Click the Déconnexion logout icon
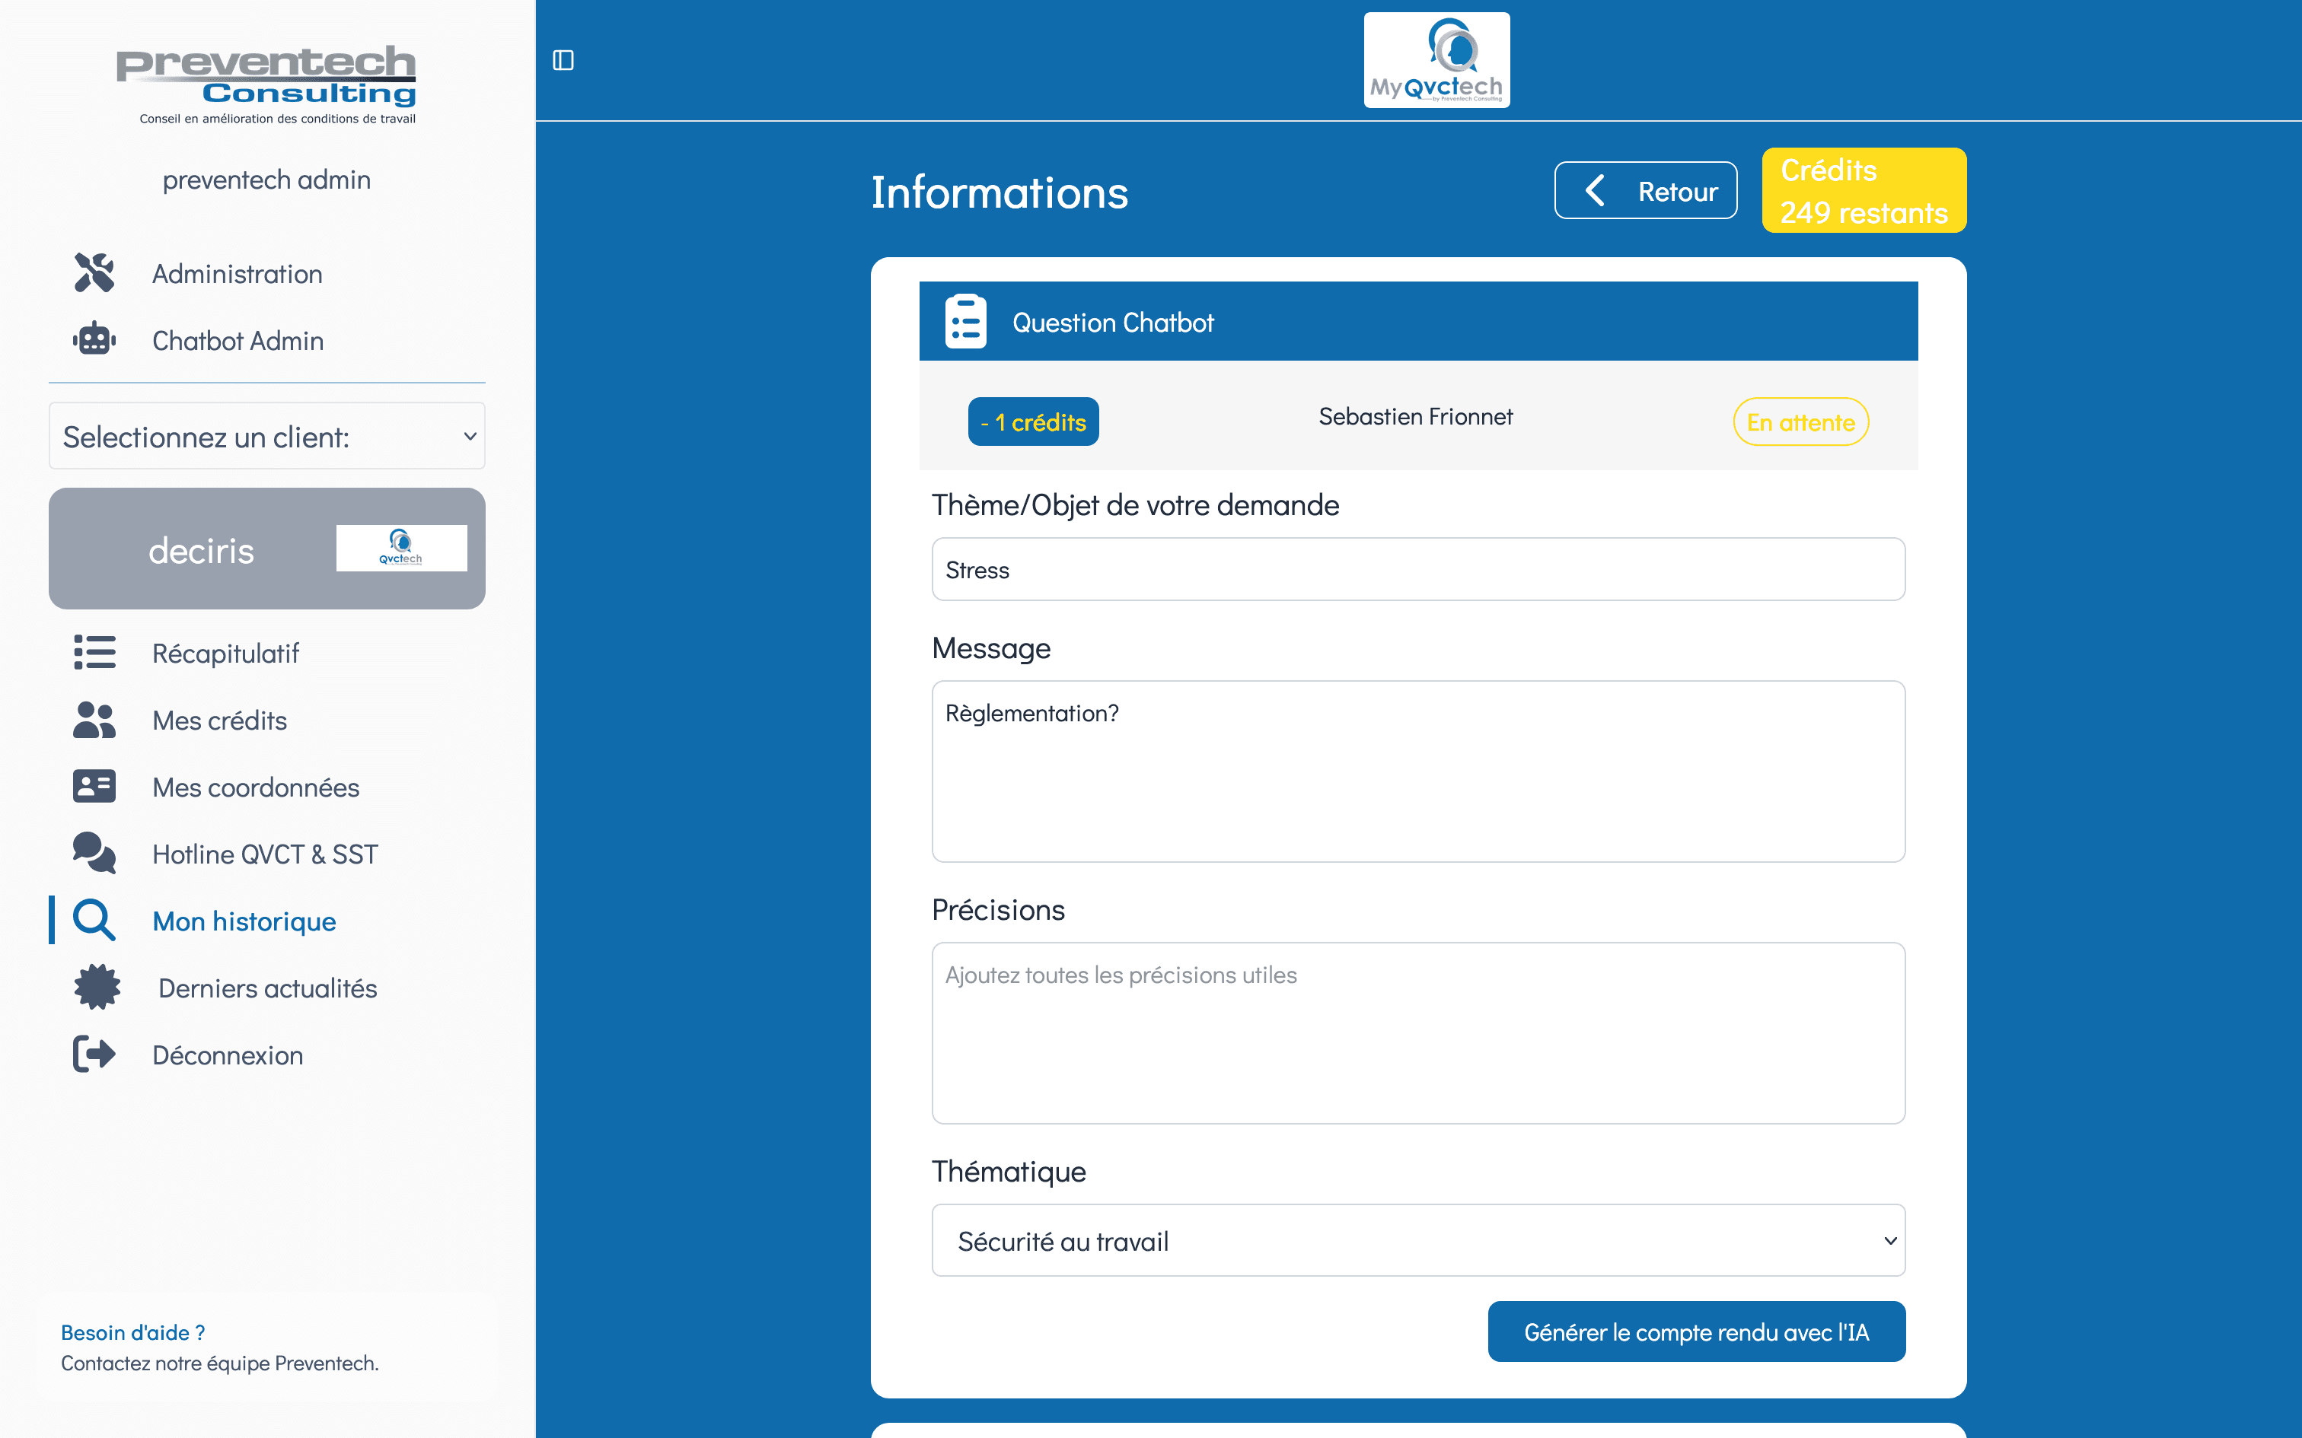 pos(94,1055)
